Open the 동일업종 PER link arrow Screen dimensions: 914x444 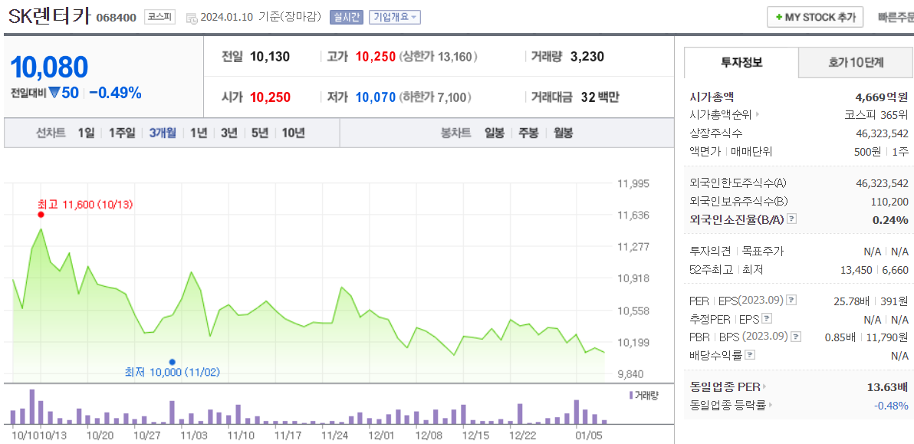764,386
